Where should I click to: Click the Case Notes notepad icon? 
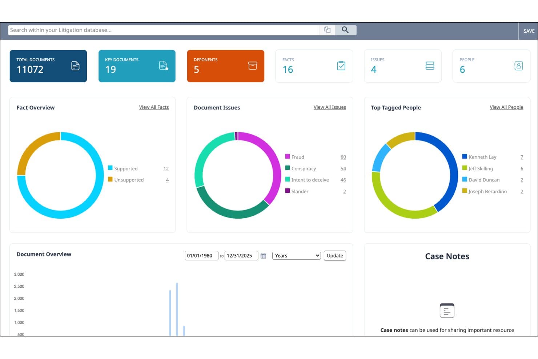447,311
